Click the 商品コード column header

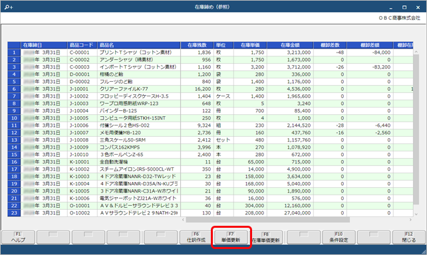point(82,45)
